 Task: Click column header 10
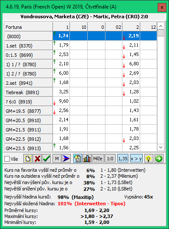(x=79, y=27)
